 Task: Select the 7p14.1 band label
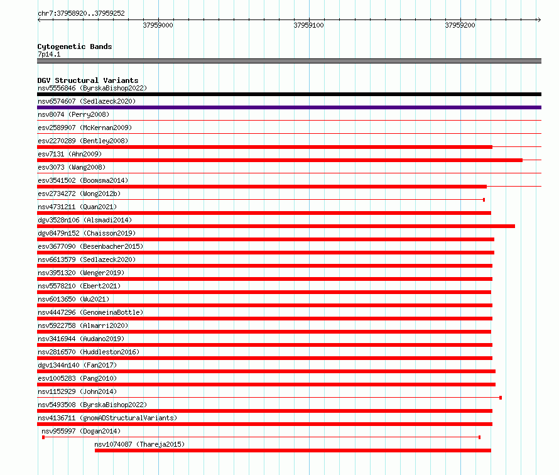click(x=49, y=54)
